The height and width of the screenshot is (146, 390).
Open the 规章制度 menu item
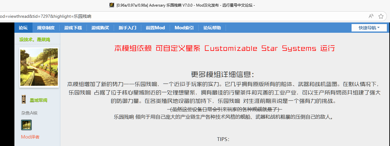46,28
